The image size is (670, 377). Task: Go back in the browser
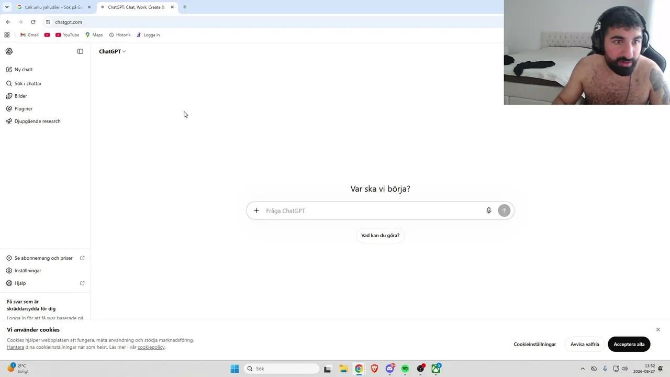click(8, 22)
